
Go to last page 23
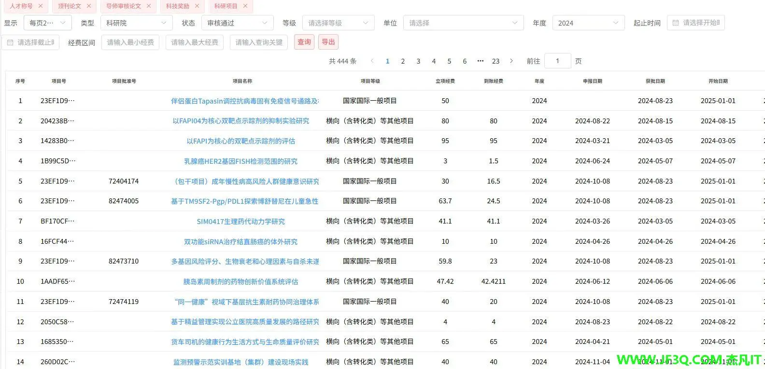(496, 61)
